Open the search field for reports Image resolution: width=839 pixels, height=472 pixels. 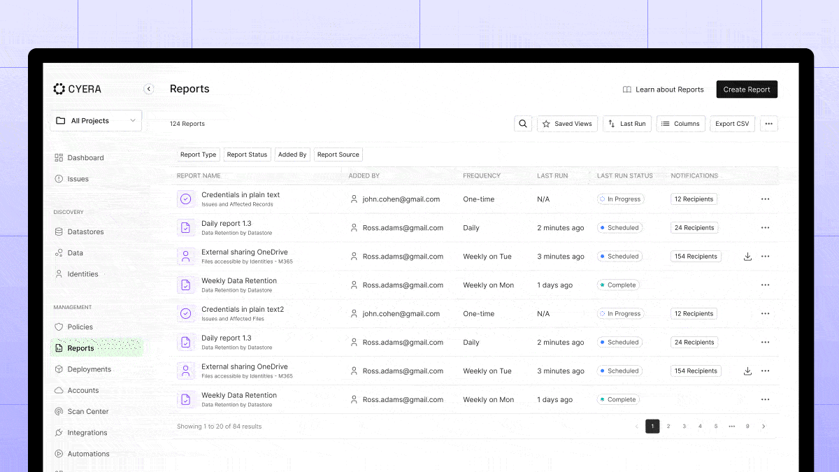pos(523,123)
